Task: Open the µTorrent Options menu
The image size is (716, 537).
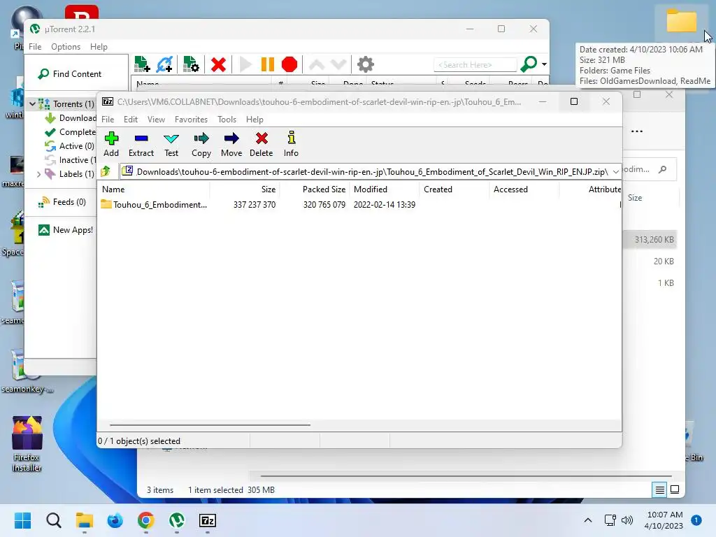Action: point(66,47)
